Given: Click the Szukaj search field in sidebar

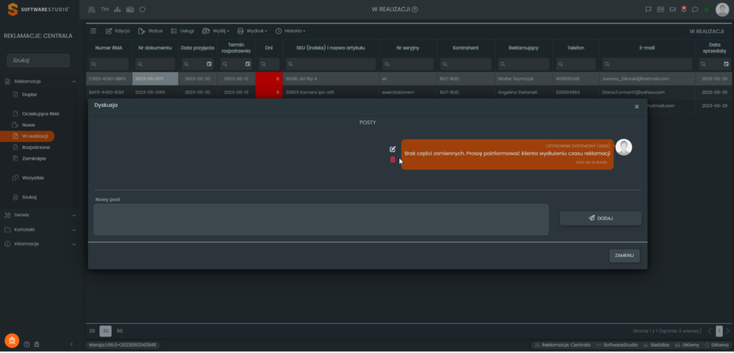Looking at the screenshot, I should (x=38, y=61).
